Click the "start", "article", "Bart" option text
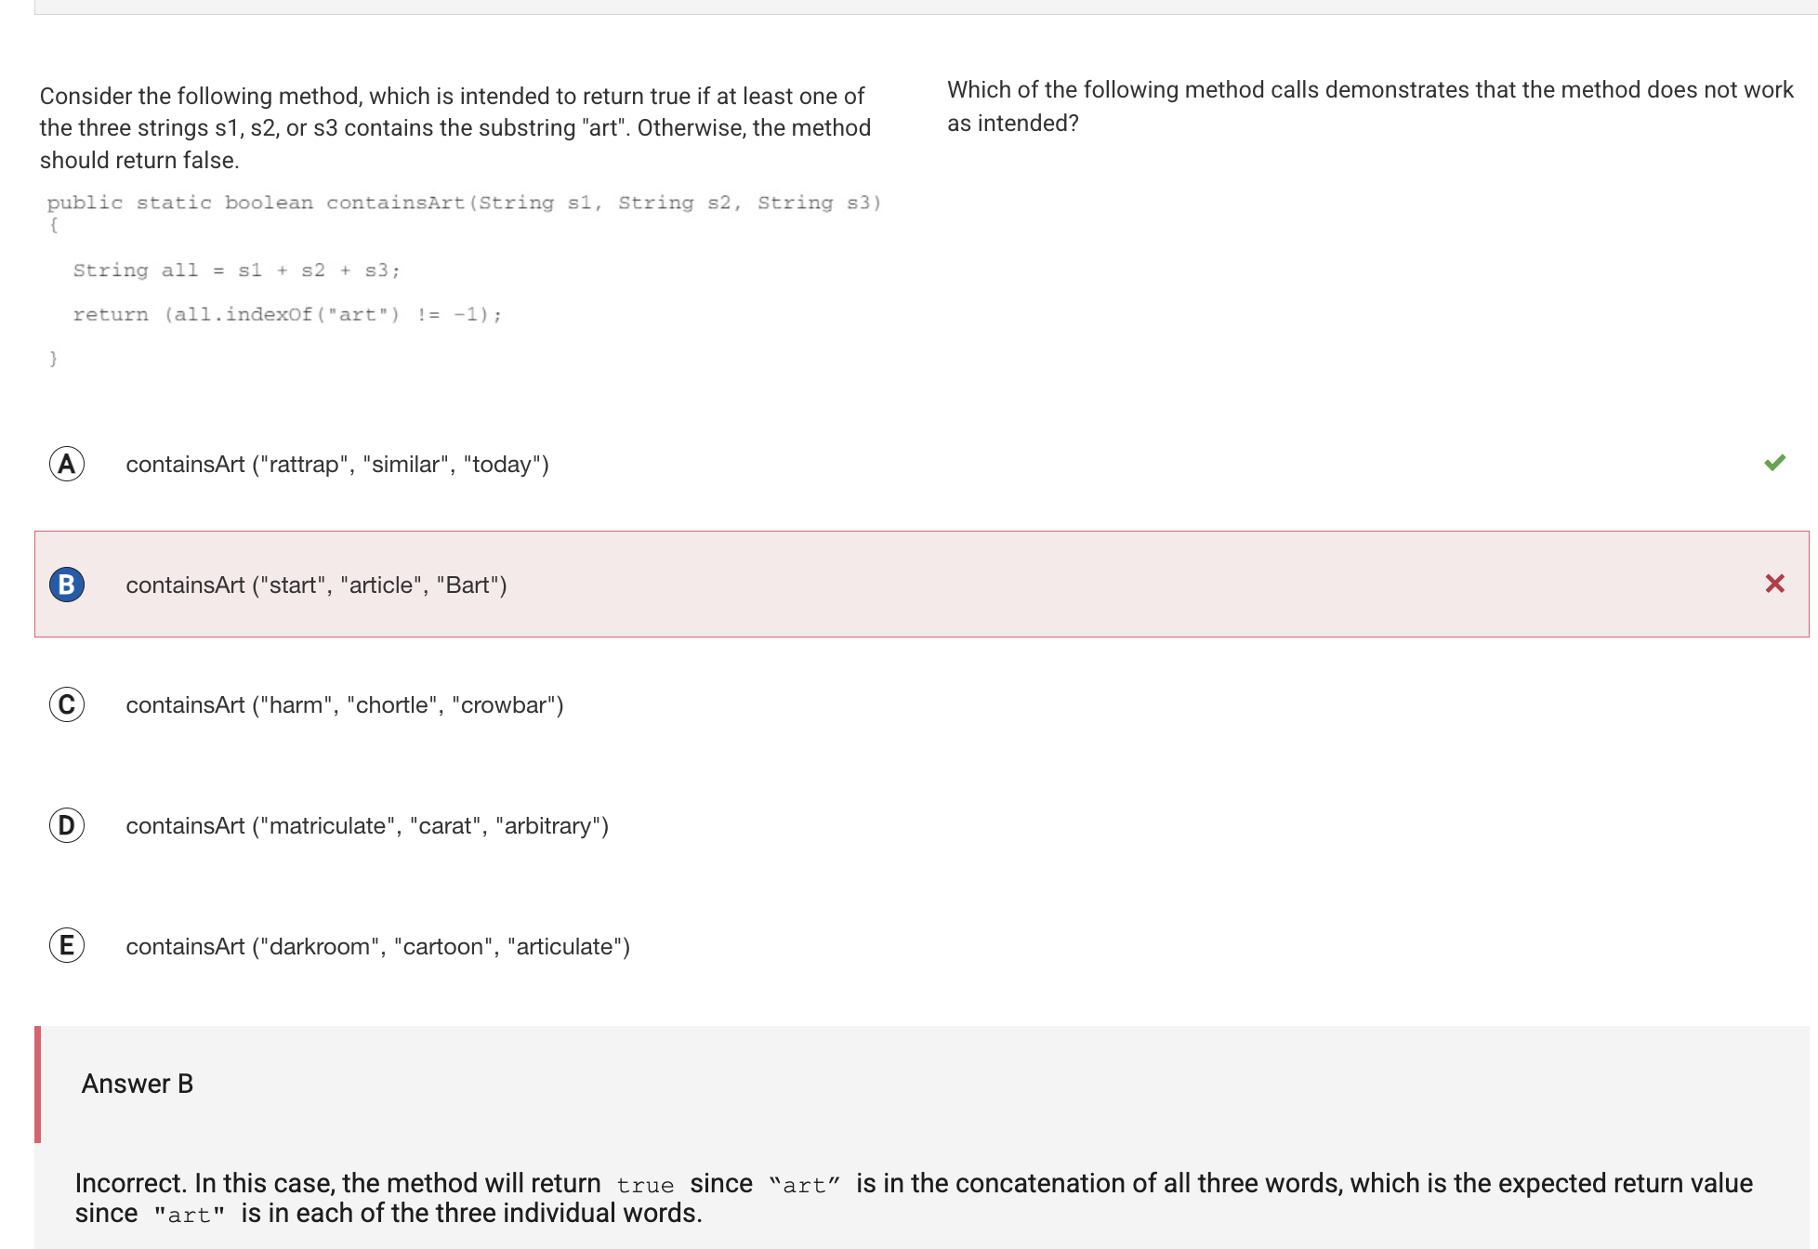The image size is (1818, 1249). (316, 585)
